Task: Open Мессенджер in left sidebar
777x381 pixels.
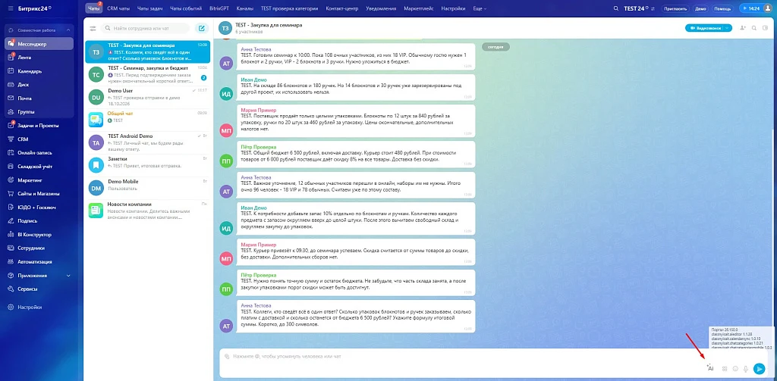Action: coord(39,44)
